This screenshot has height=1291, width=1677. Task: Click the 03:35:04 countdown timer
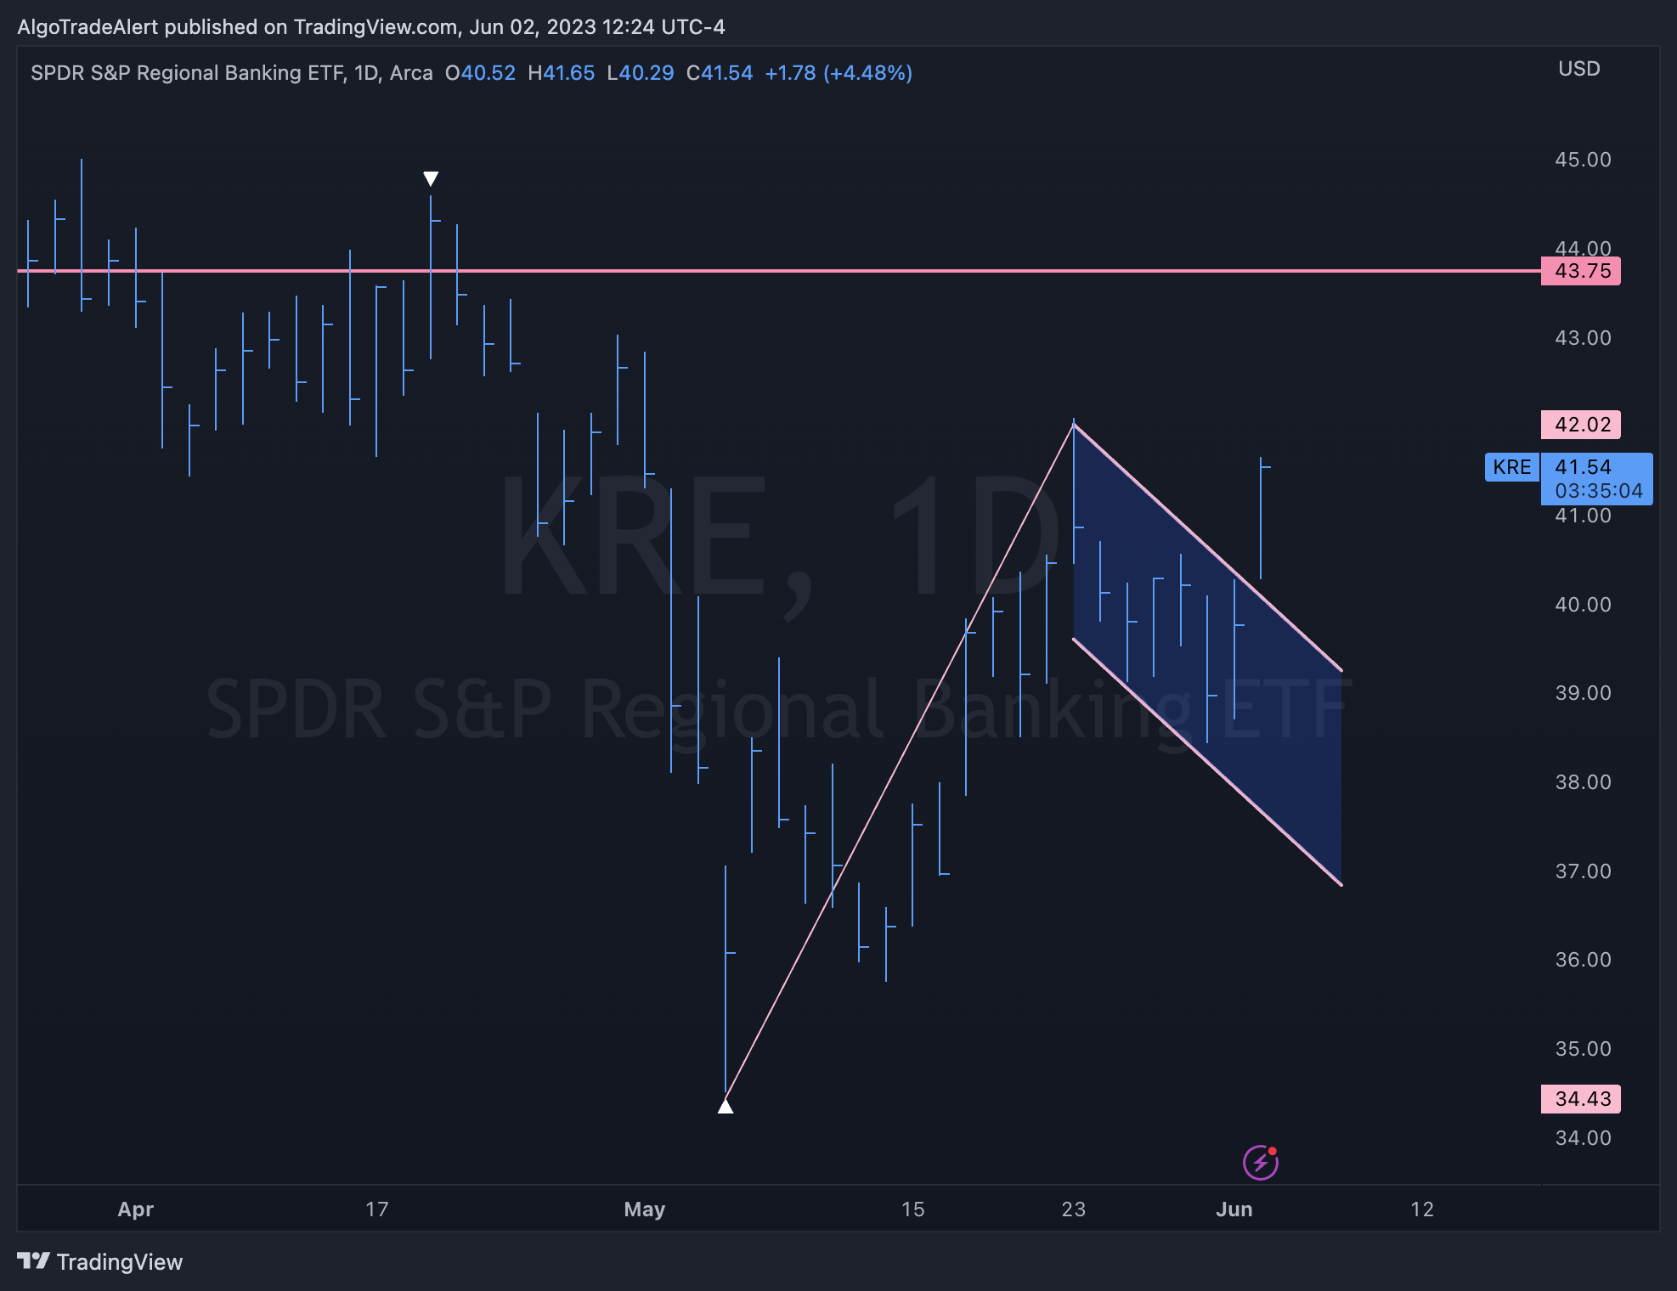[x=1598, y=491]
